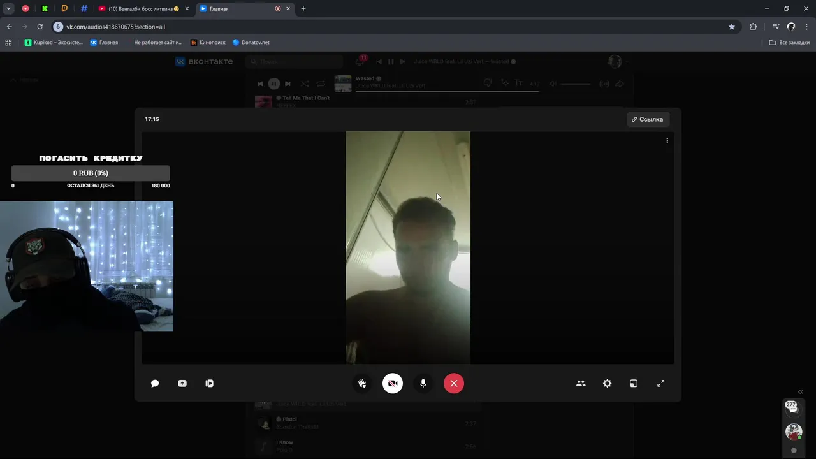Share the current track with arrow icon

click(620, 84)
